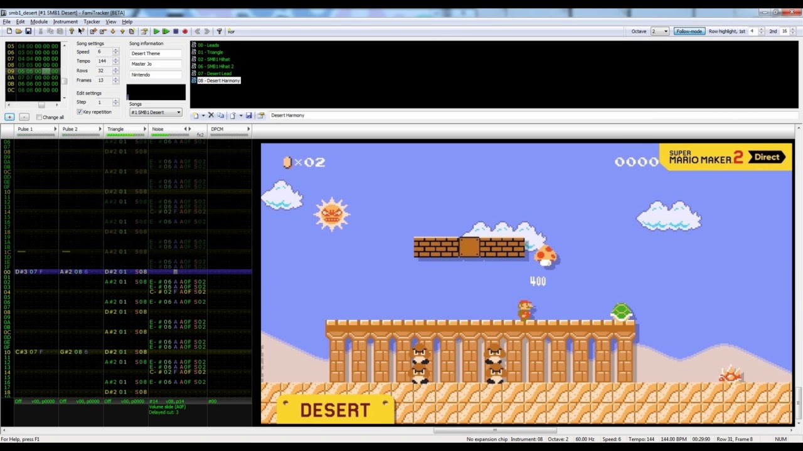
Task: Click song title field Desert Theme
Action: [156, 53]
